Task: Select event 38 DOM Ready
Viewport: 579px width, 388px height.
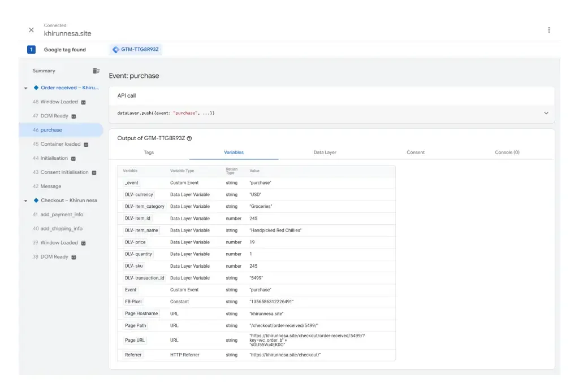Action: coord(50,257)
